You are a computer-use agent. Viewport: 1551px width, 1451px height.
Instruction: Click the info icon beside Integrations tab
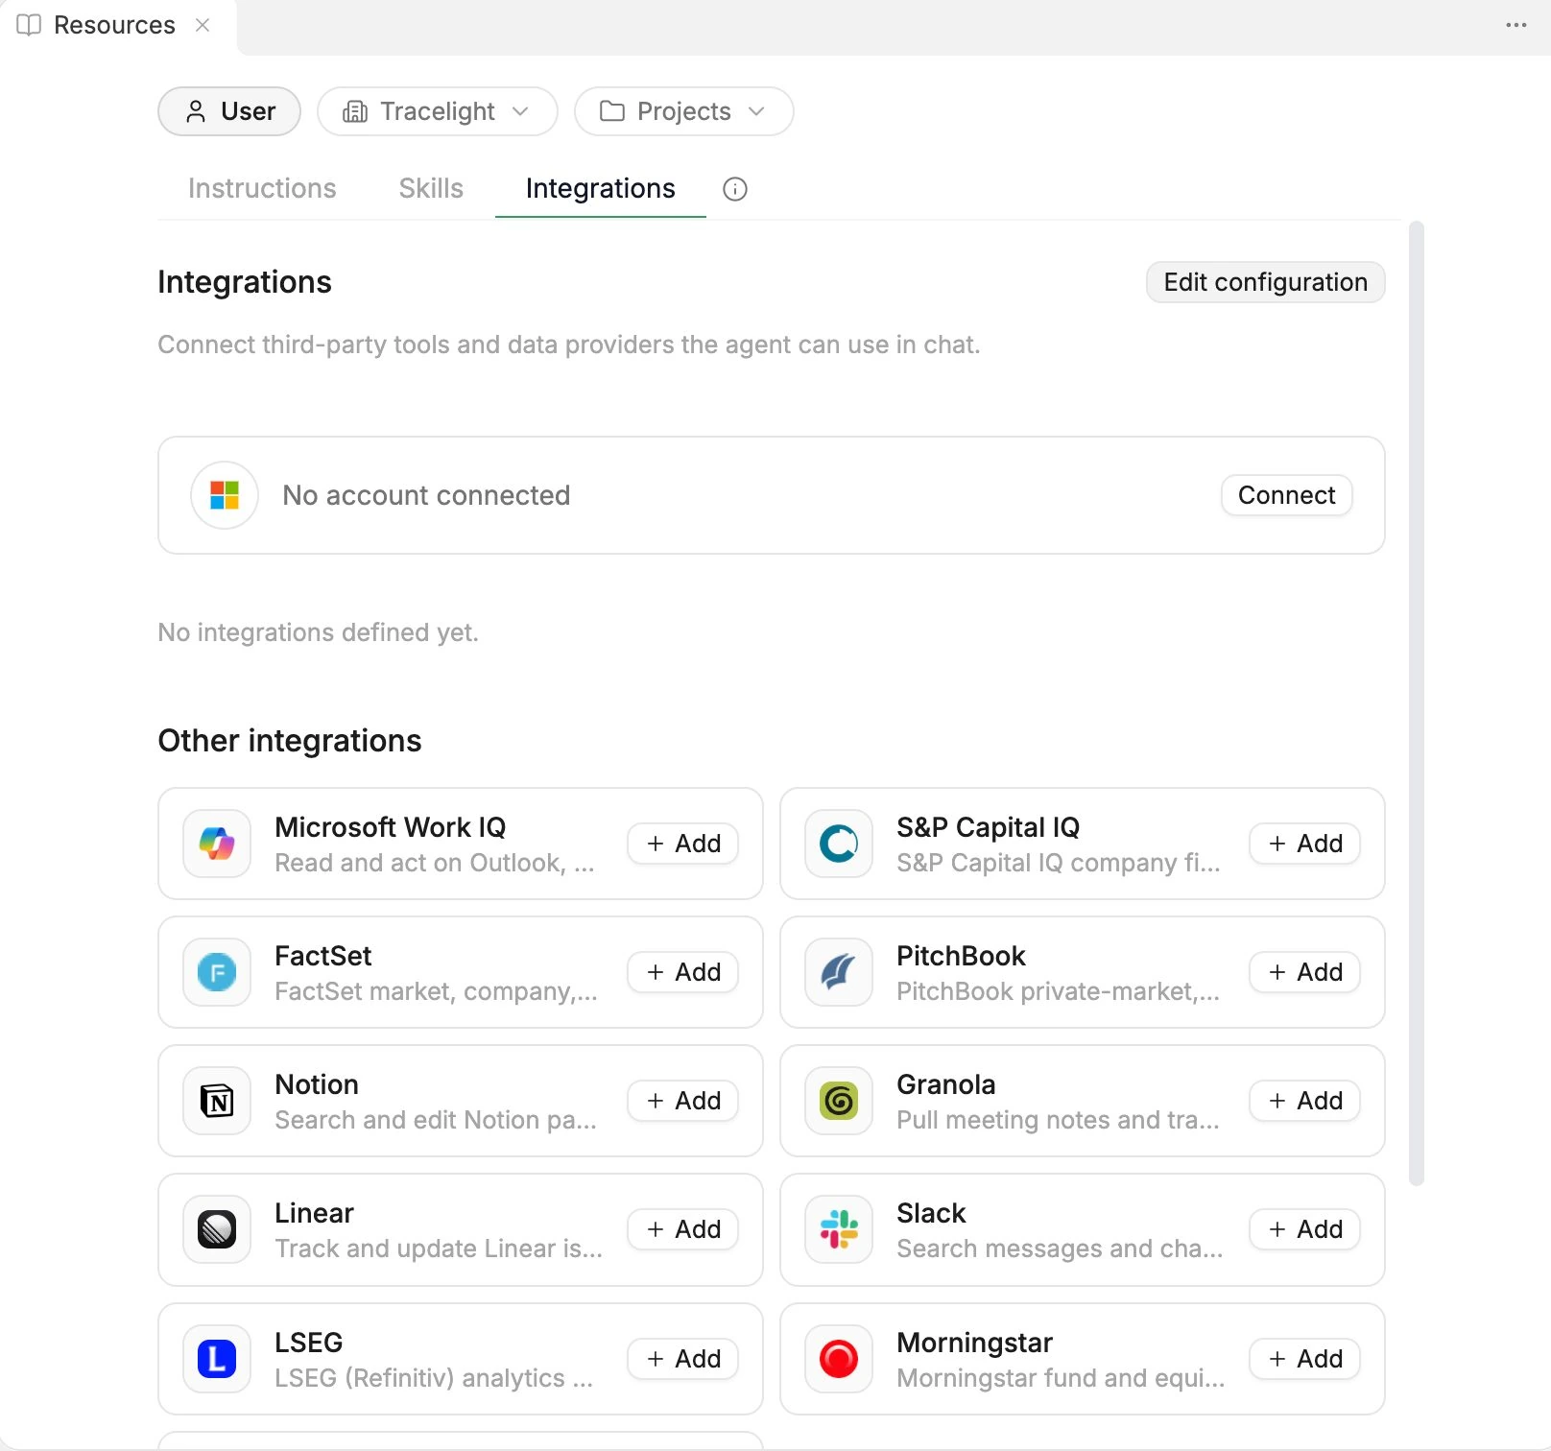735,189
